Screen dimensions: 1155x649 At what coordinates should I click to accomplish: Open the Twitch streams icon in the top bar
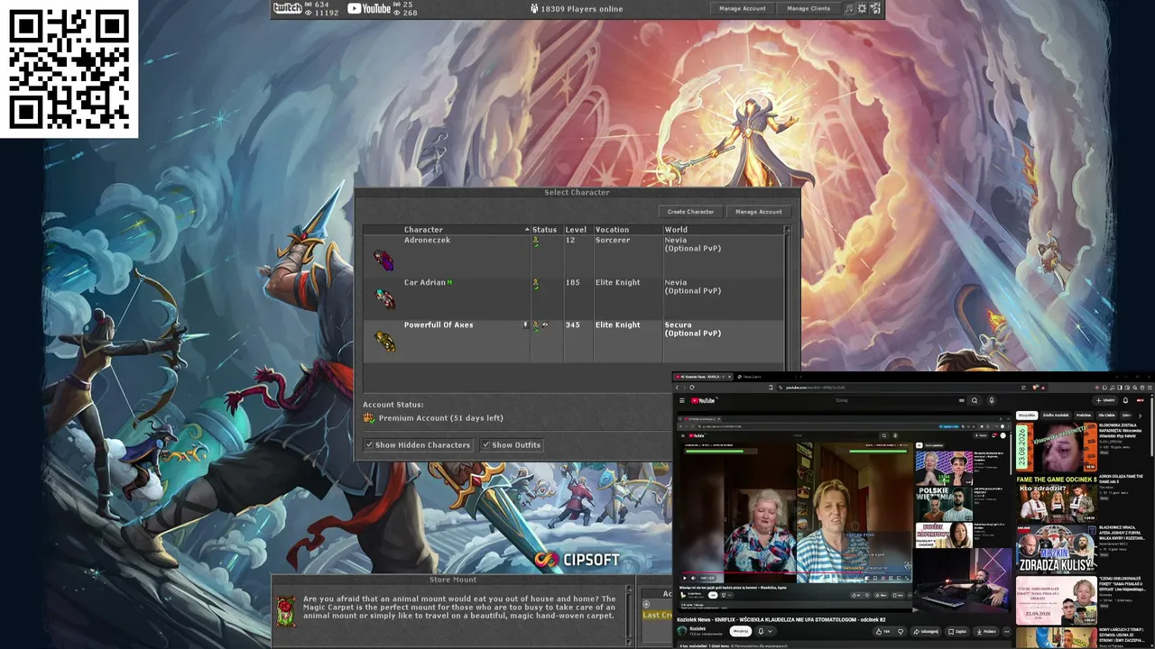287,9
